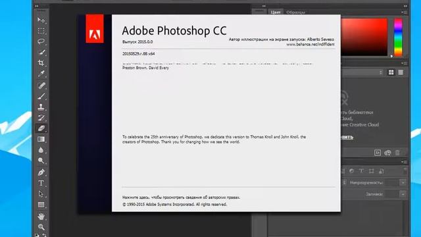Screen dimensions: 421x237
Task: Click the Adobe Systems copyright line
Action: (174, 204)
